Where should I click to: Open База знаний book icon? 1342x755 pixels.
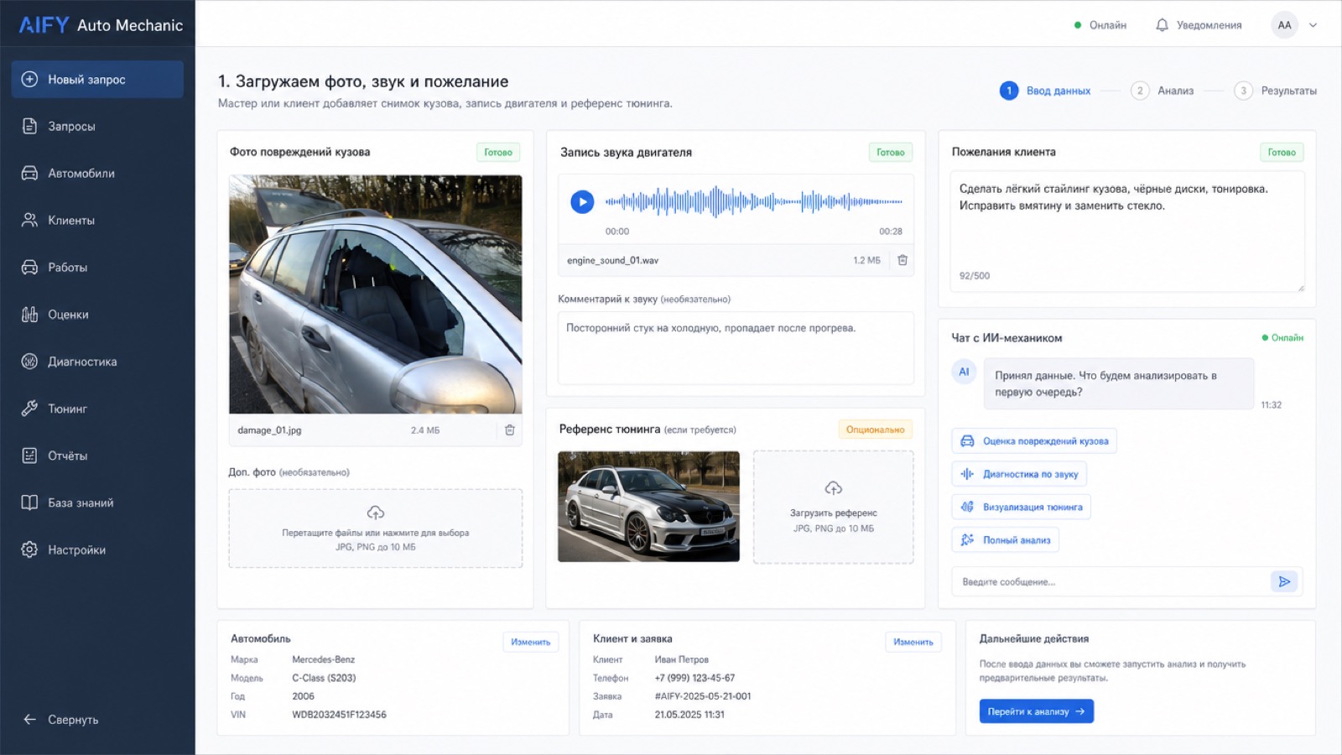pos(29,502)
